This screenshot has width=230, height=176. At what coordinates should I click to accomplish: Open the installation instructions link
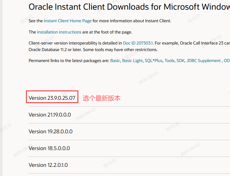tap(59, 32)
